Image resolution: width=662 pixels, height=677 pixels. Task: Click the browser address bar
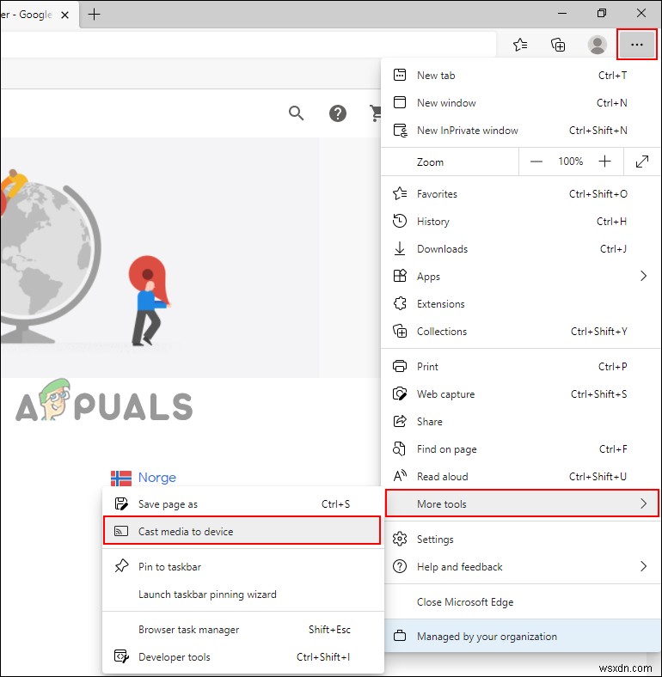point(248,44)
